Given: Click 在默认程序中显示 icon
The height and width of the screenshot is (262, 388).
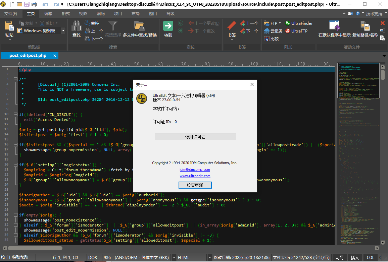Looking at the screenshot, I should tap(334, 26).
